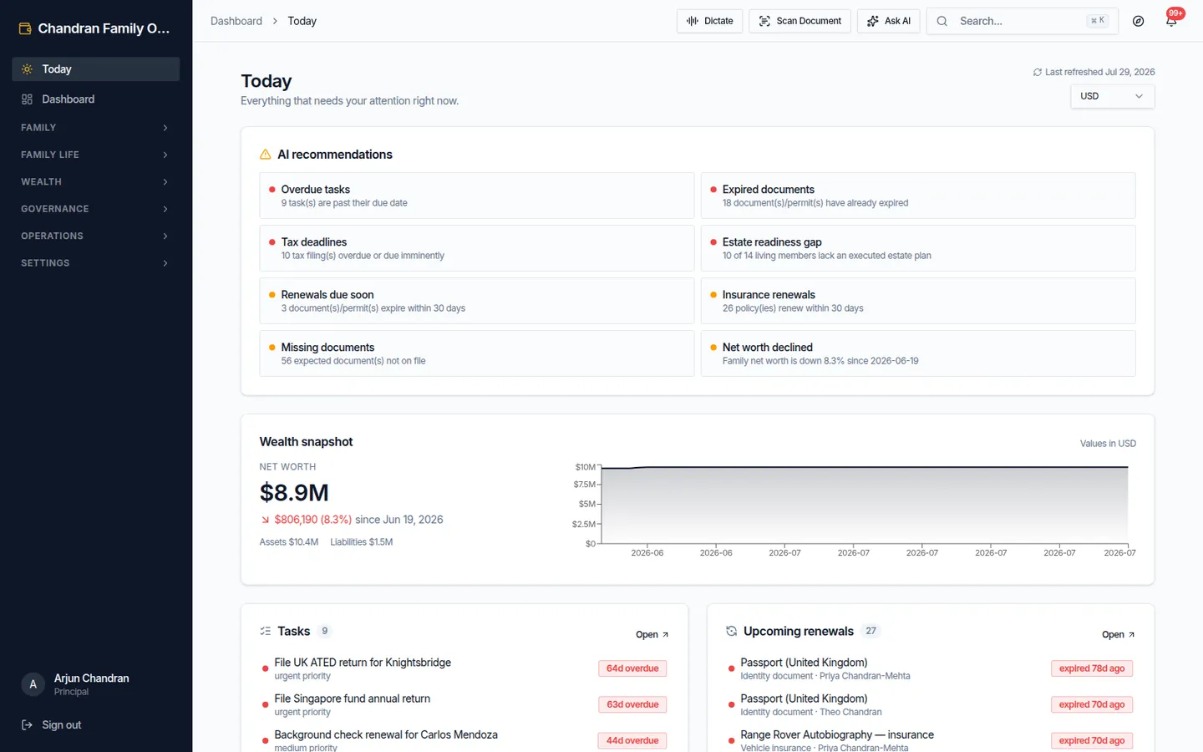Open the Insurance renewals recommendation card

point(918,301)
